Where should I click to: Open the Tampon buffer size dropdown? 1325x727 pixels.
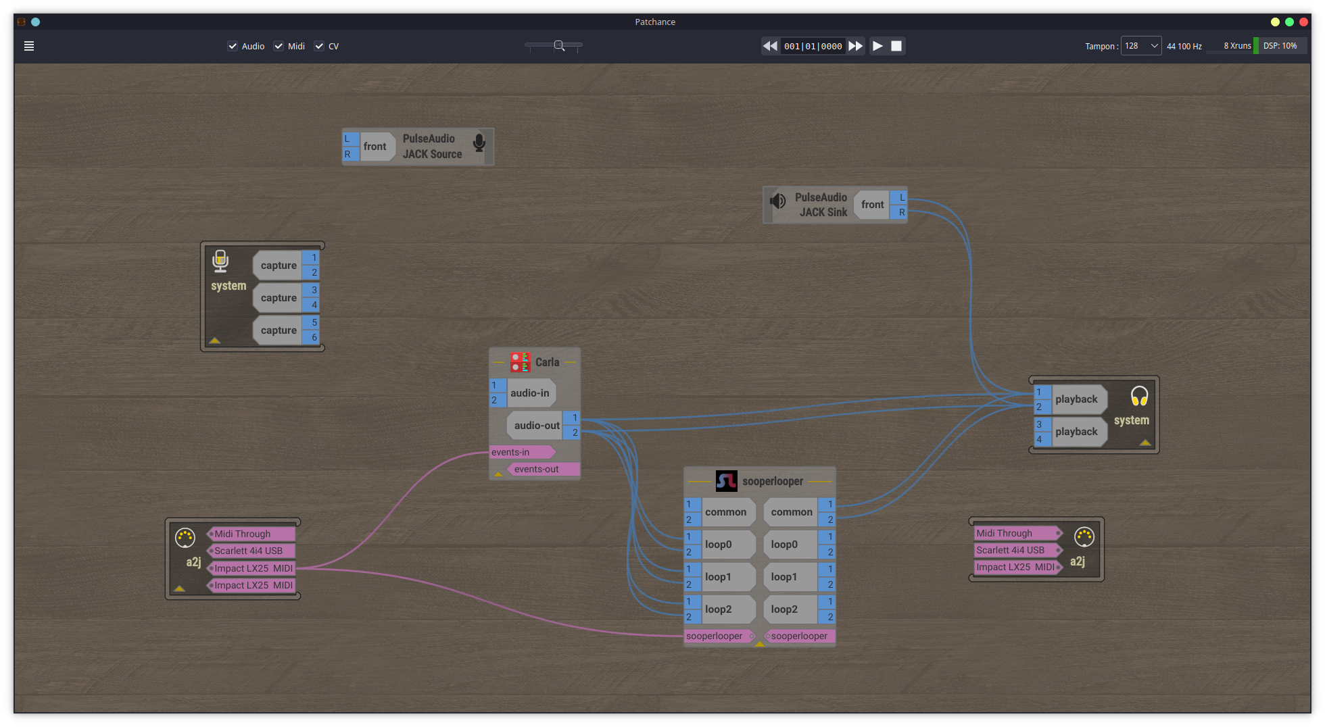pos(1141,46)
